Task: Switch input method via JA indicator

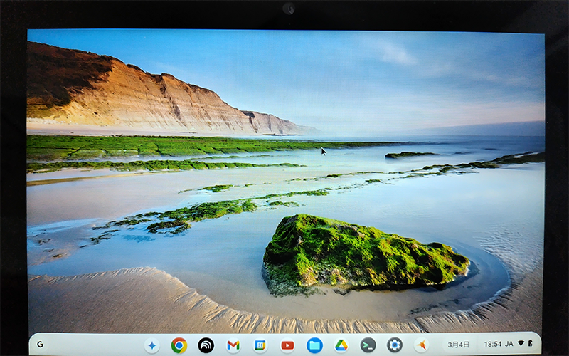Action: 509,345
